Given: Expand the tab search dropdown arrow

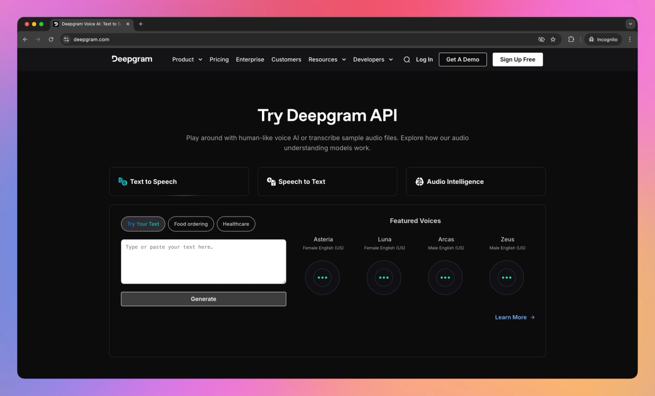Looking at the screenshot, I should 630,24.
